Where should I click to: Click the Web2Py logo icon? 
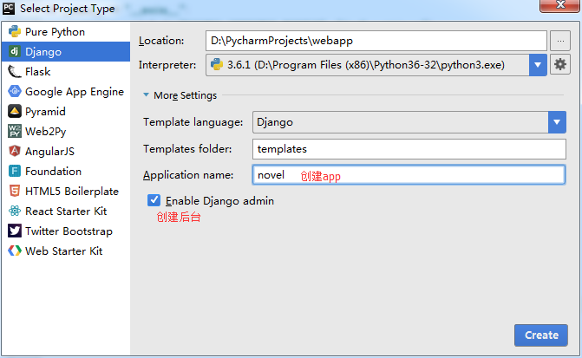tap(15, 132)
